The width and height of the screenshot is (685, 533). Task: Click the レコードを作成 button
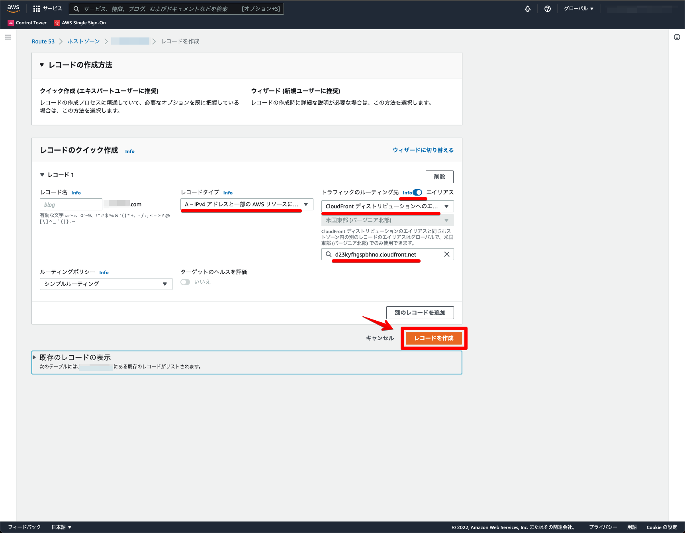pyautogui.click(x=434, y=338)
